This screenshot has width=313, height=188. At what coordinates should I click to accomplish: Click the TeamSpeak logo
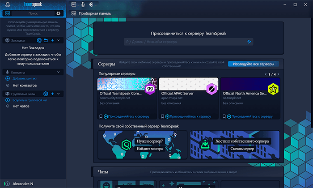pos(33,4)
